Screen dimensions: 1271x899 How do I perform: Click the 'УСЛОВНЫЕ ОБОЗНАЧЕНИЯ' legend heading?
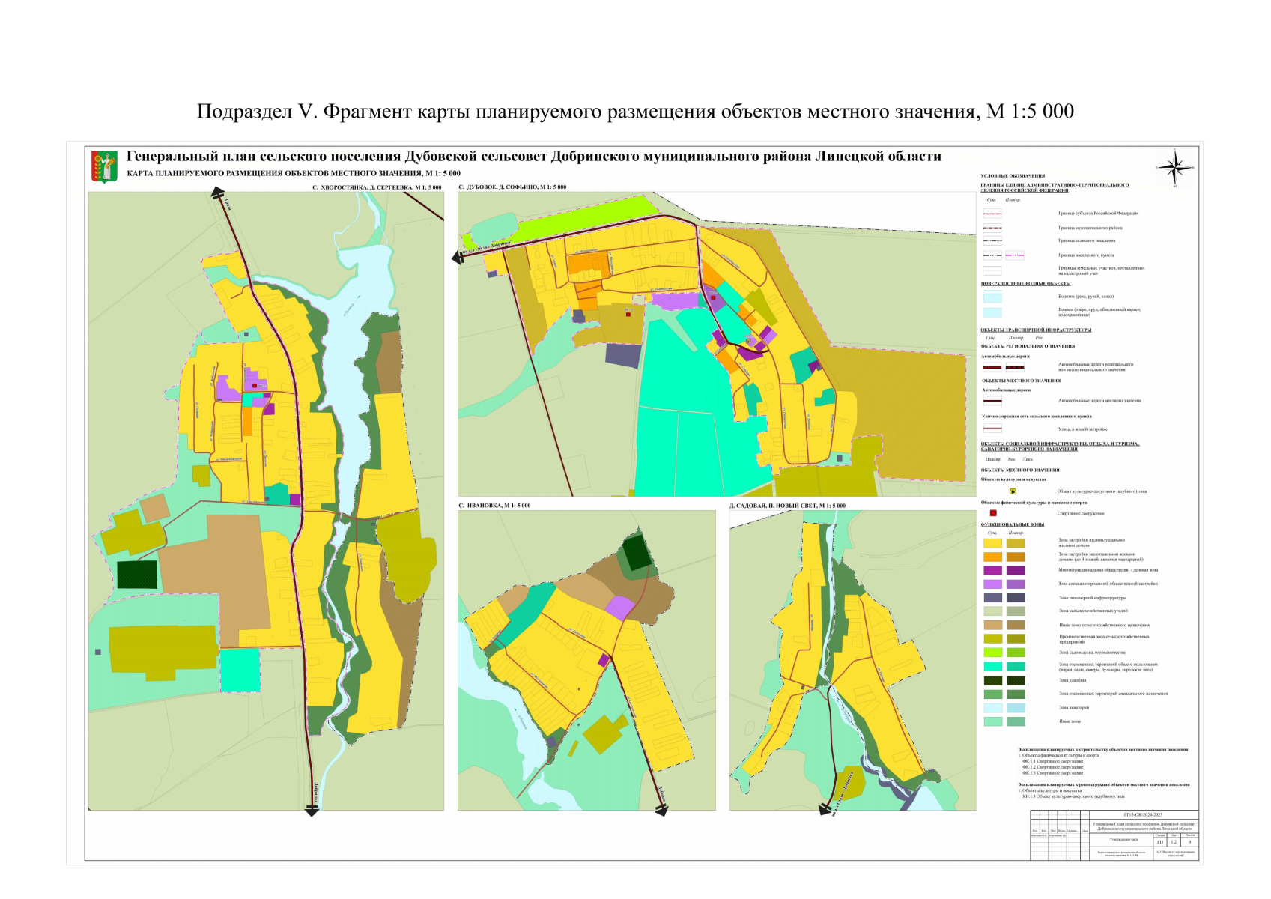click(x=1013, y=176)
